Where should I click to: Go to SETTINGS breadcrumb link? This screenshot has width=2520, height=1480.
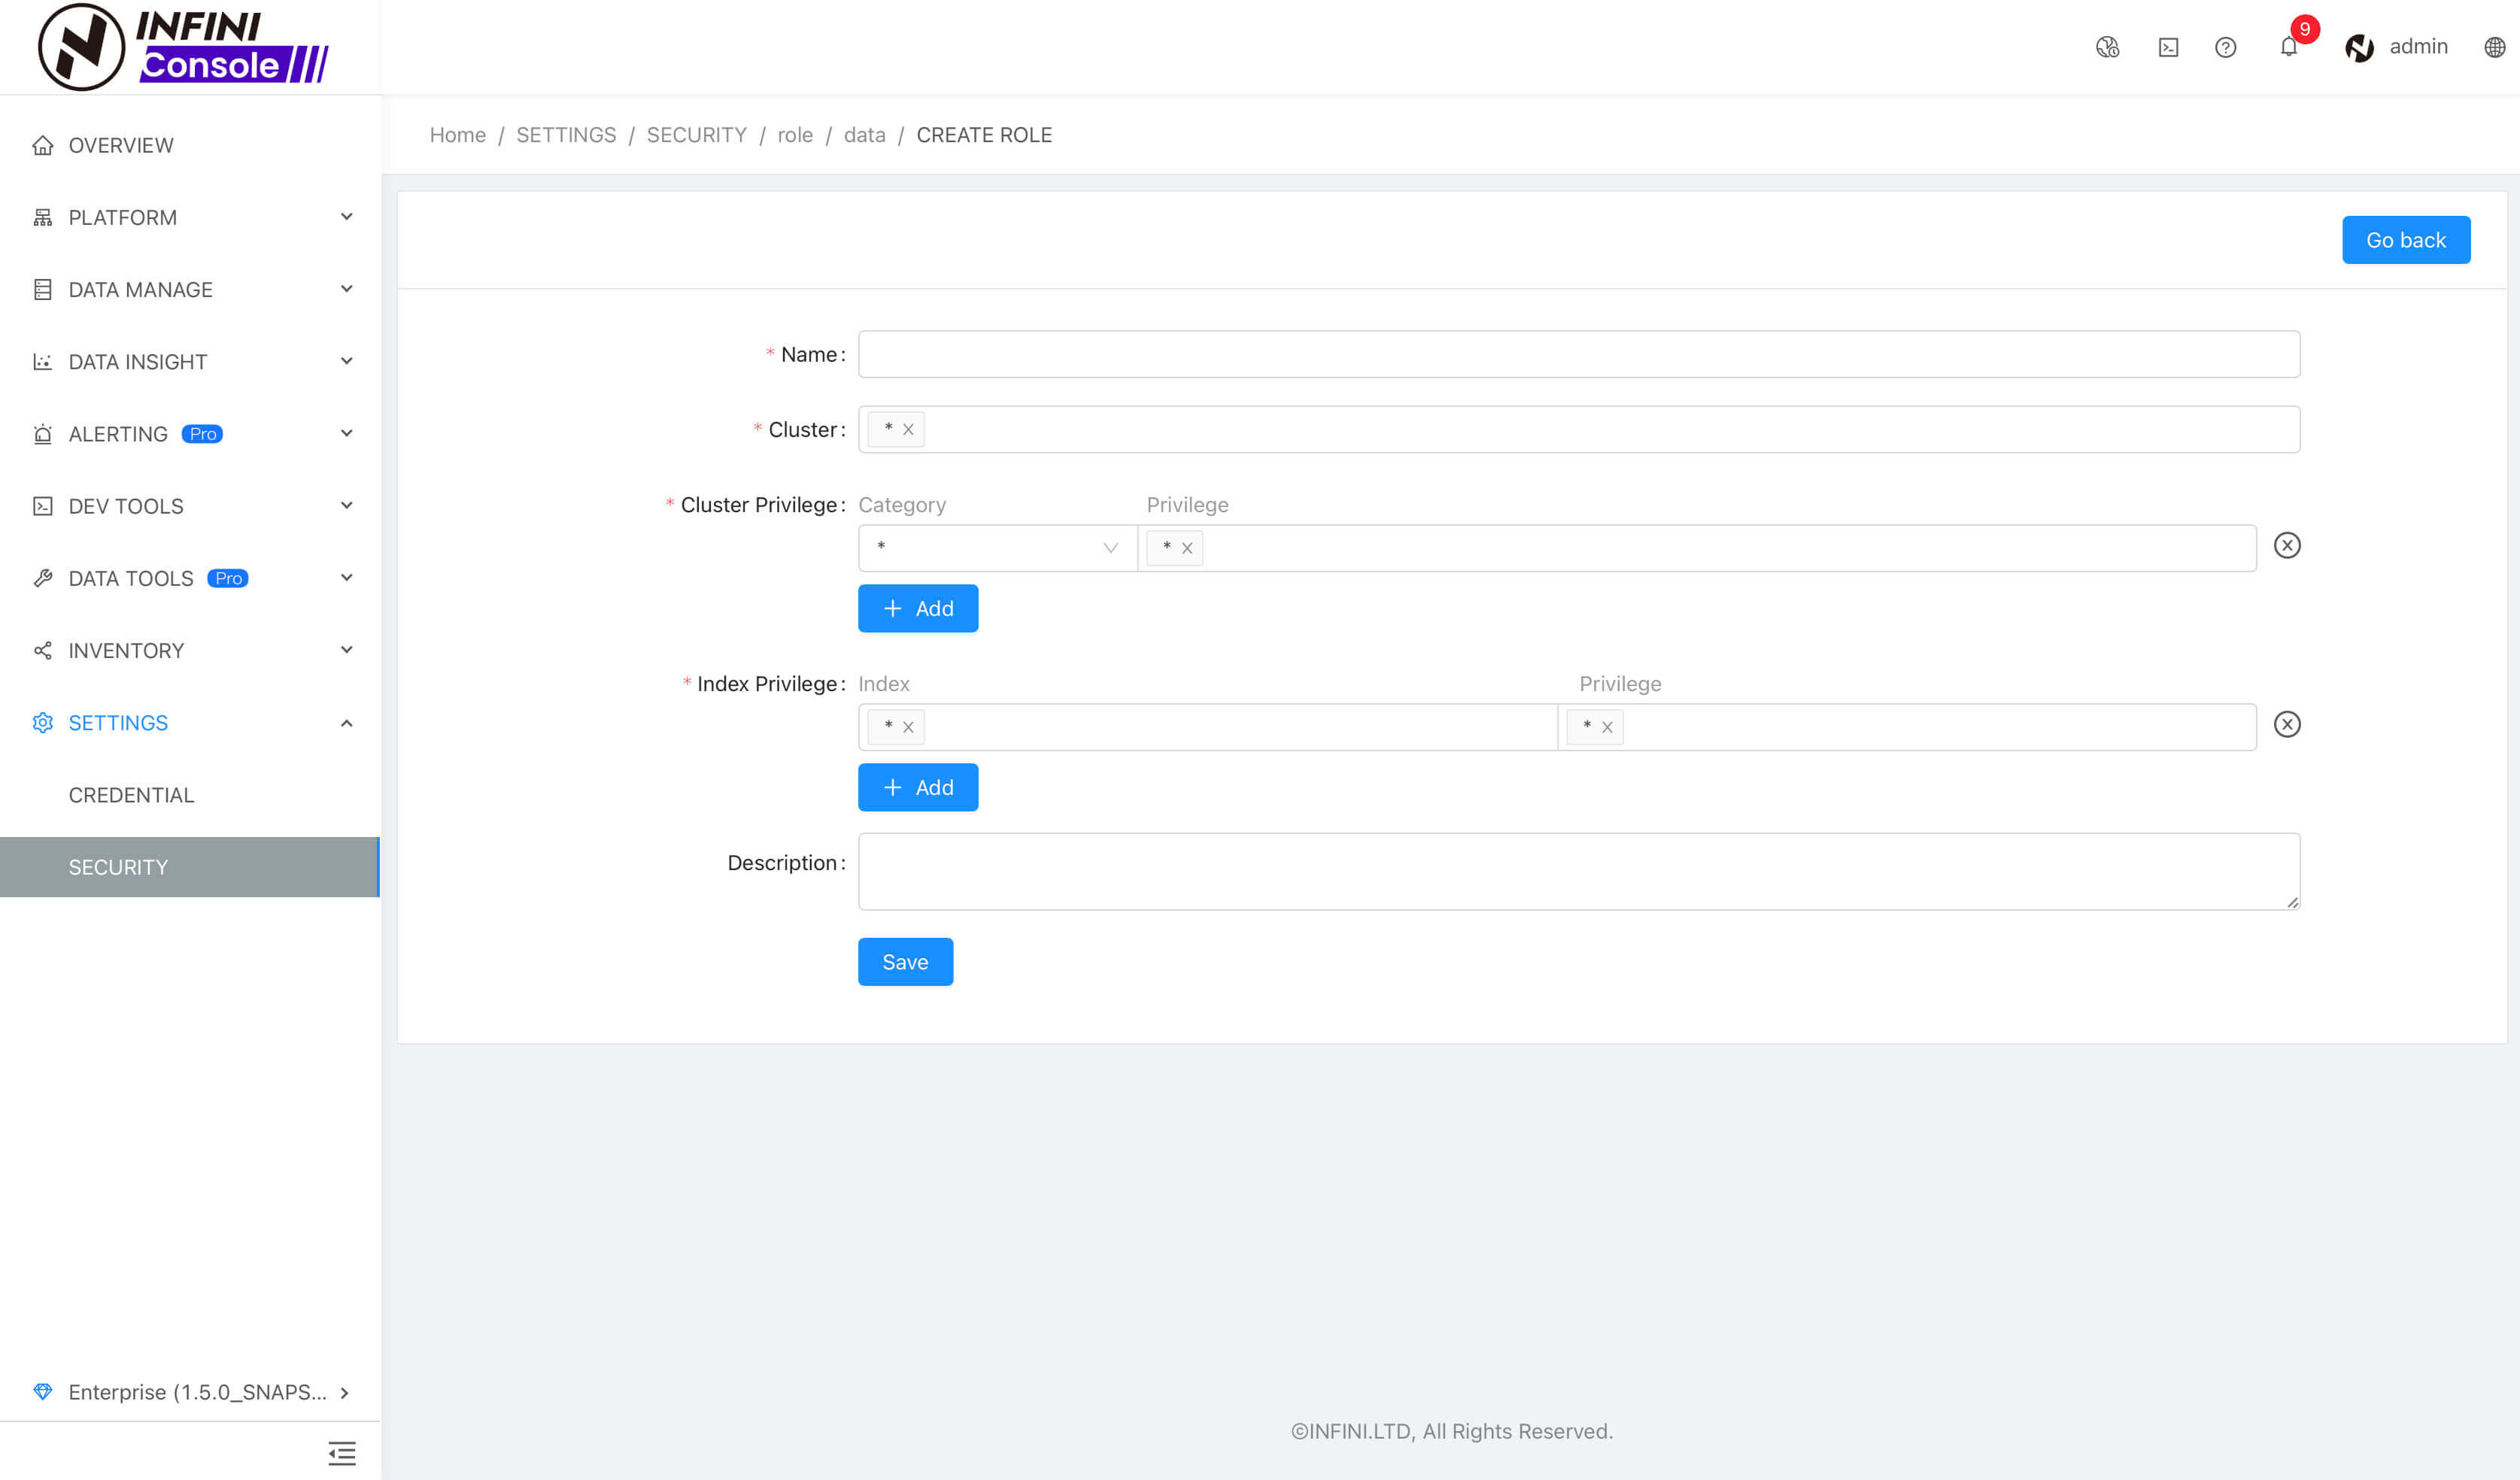(x=566, y=134)
